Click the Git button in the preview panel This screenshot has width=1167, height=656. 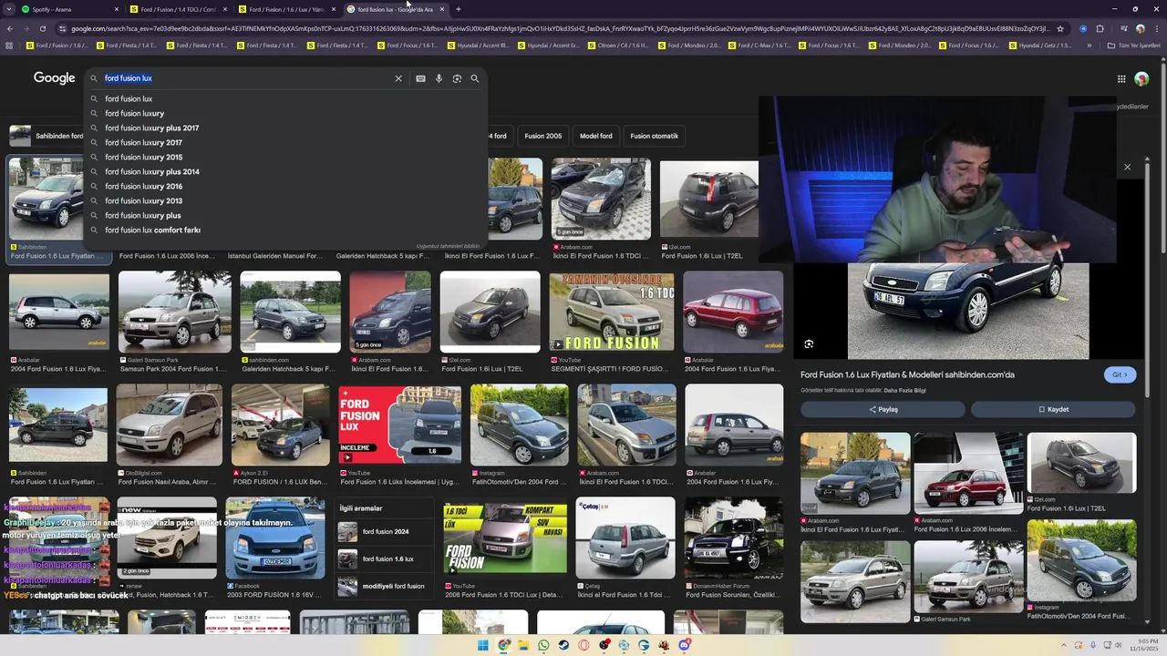click(1120, 374)
